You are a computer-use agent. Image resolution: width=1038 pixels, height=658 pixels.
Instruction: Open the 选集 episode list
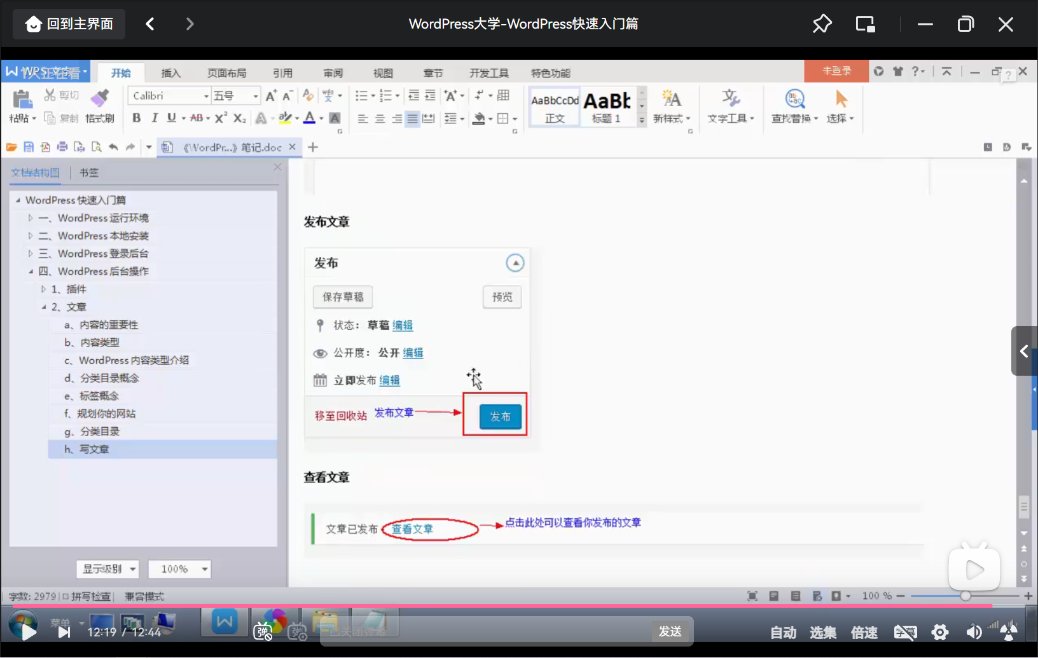point(823,633)
